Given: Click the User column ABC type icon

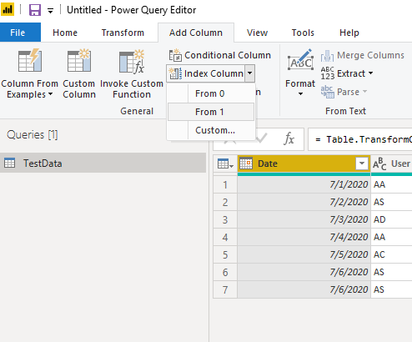Looking at the screenshot, I should (x=379, y=163).
